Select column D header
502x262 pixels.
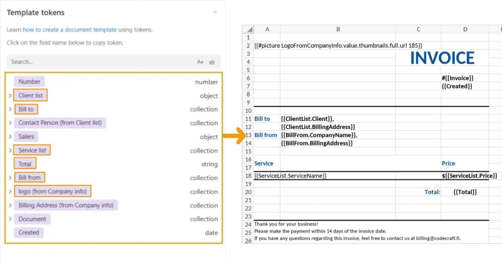tap(465, 29)
